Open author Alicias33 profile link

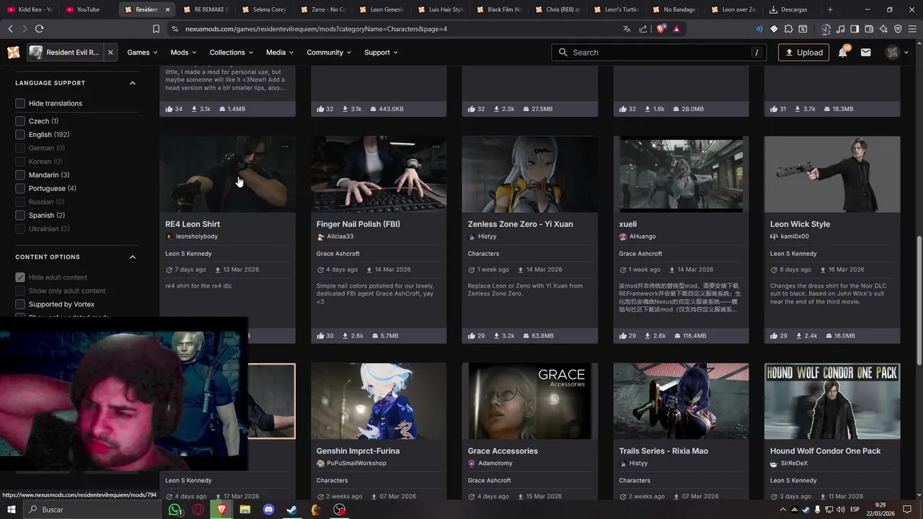point(340,236)
